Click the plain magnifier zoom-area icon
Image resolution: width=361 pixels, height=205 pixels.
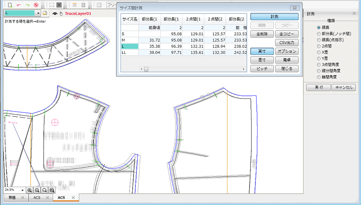(44, 190)
